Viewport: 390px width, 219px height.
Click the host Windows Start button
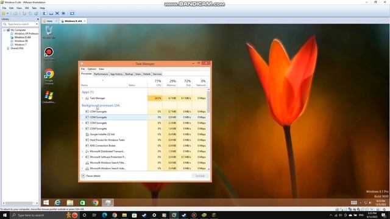(x=5, y=215)
